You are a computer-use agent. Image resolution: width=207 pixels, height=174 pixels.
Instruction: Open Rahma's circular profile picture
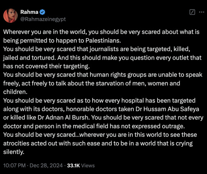point(10,16)
